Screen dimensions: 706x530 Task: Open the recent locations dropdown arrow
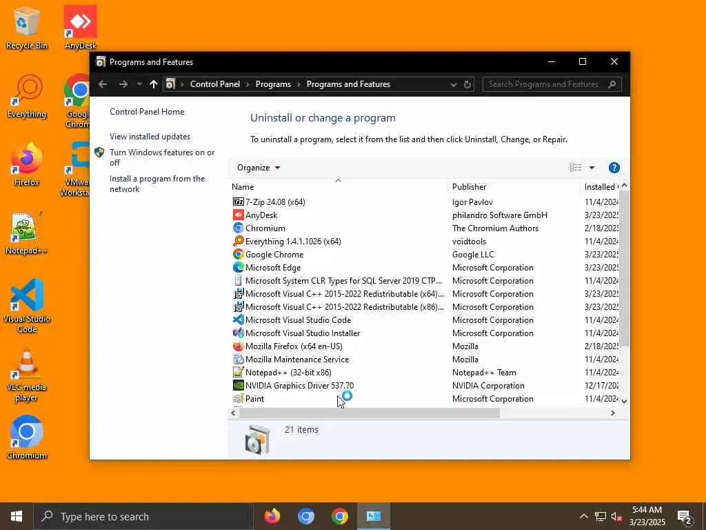pyautogui.click(x=139, y=84)
